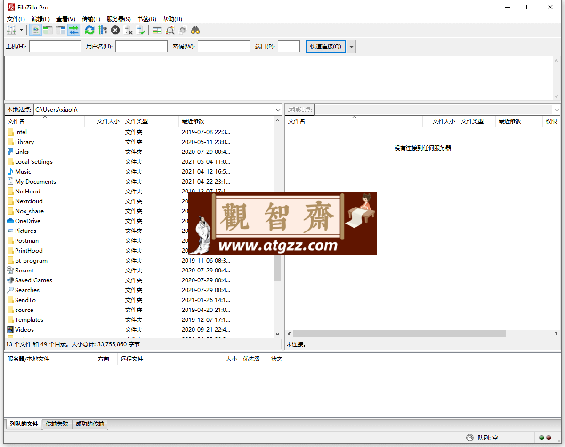Open the Site Manager icon
The height and width of the screenshot is (447, 565).
(x=11, y=30)
